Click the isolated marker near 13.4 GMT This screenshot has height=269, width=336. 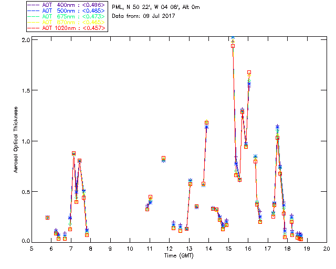tap(196, 206)
